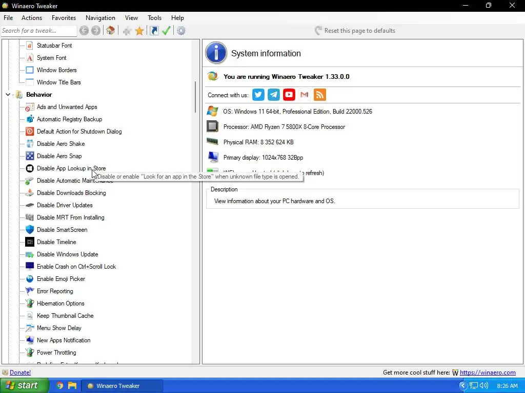The height and width of the screenshot is (393, 525).
Task: Select Disable MRT From Installing
Action: (71, 217)
